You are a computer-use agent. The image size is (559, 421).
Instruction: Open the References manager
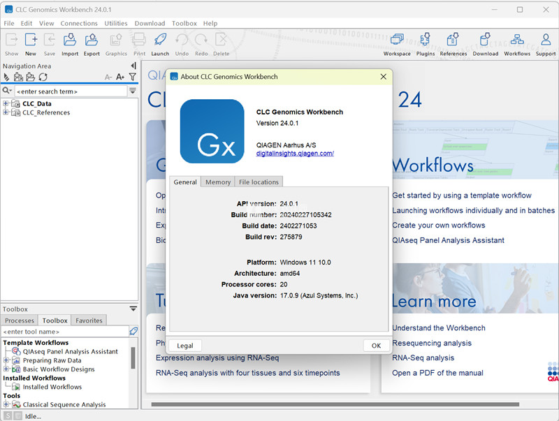pos(453,45)
